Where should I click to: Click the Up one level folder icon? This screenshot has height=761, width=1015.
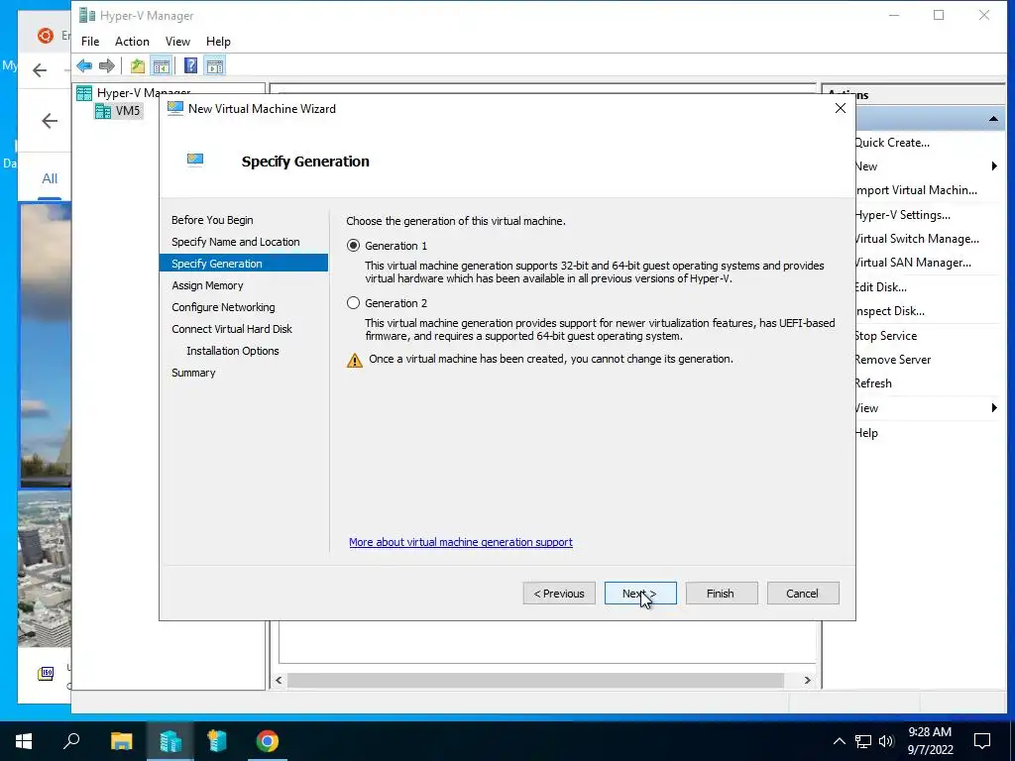coord(137,65)
